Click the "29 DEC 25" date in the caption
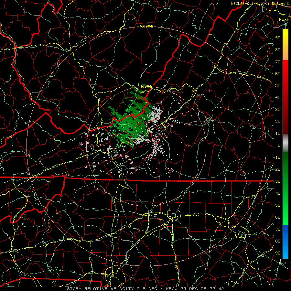291x291 pixels. [x=193, y=289]
